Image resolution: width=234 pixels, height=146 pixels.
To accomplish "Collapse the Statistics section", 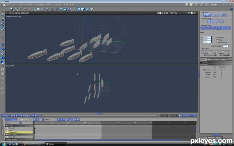I will pyautogui.click(x=201, y=65).
